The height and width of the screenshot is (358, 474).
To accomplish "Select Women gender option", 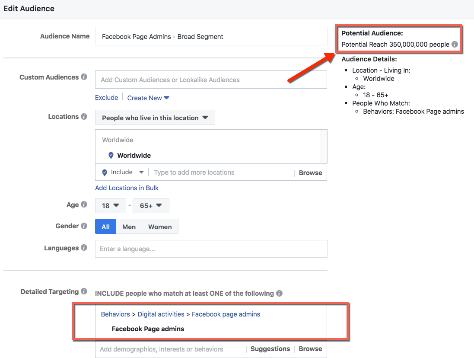I will coord(160,227).
